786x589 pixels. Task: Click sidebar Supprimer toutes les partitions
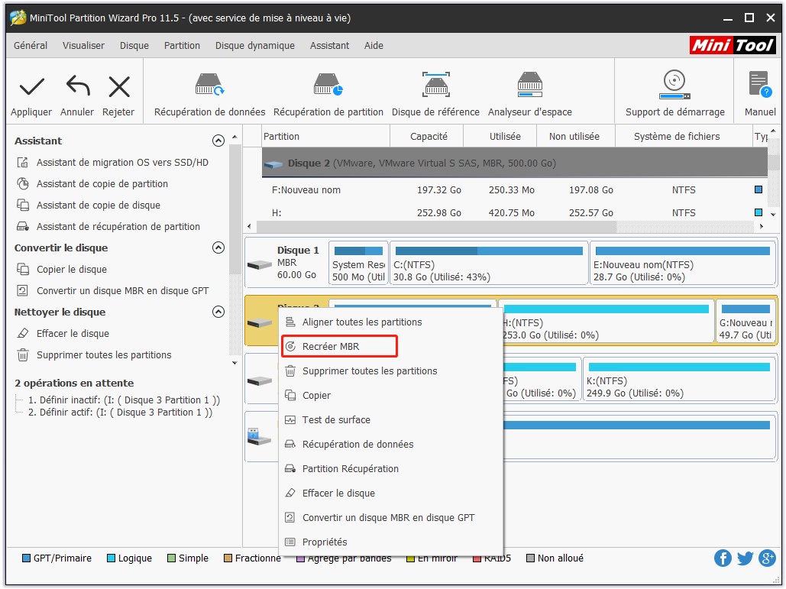104,355
